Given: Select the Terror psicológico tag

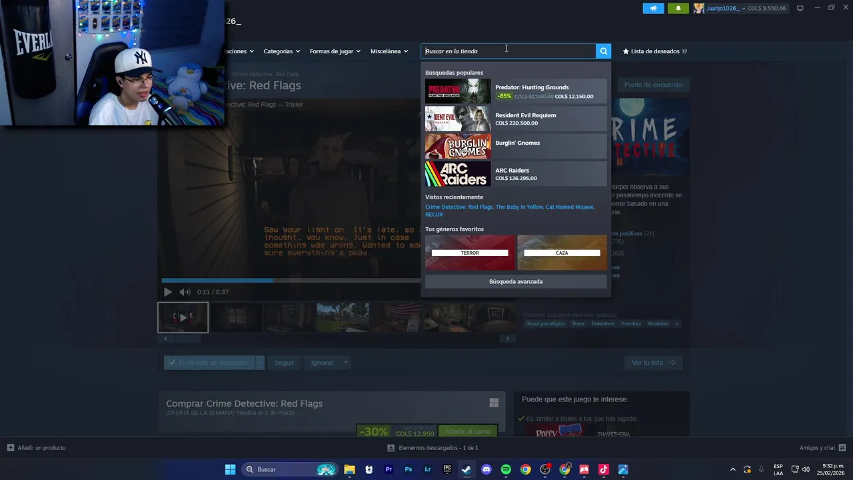Looking at the screenshot, I should coord(545,324).
